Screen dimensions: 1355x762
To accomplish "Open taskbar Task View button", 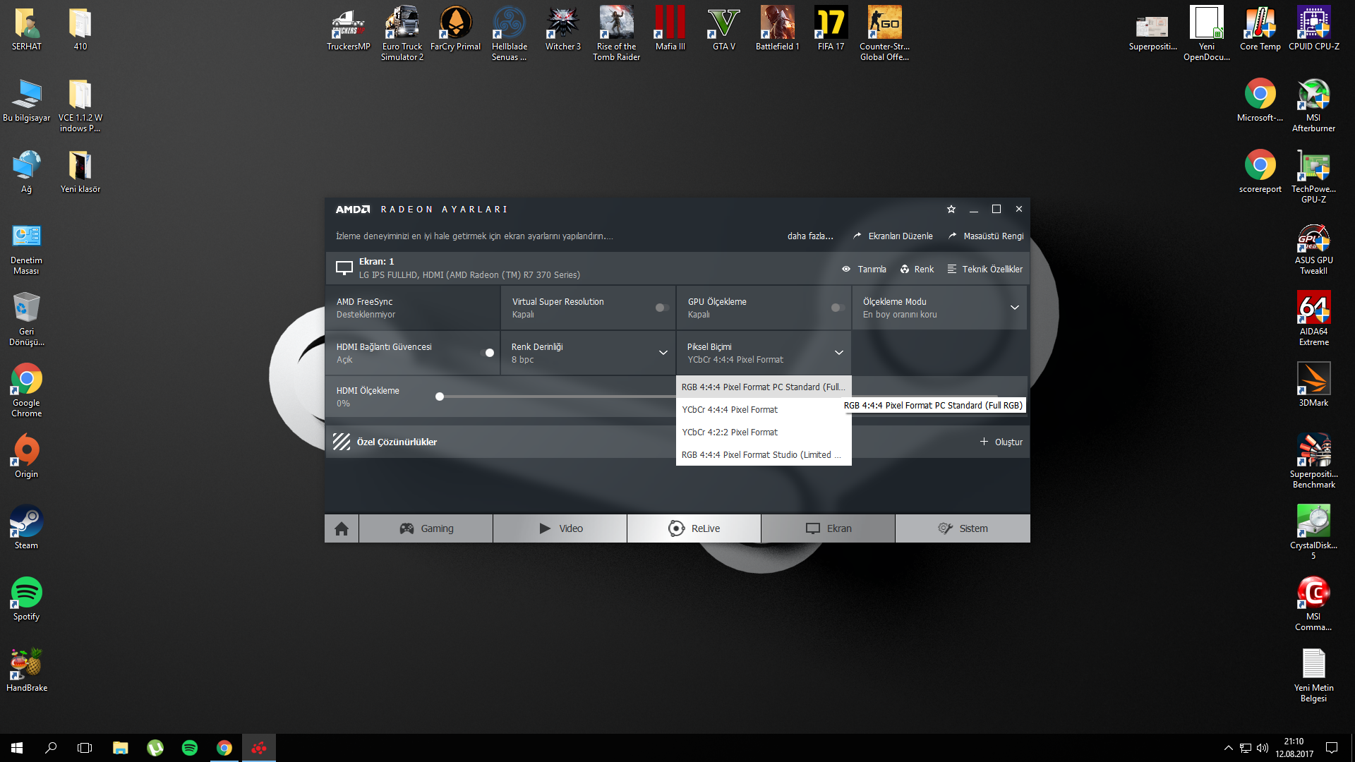I will click(x=85, y=748).
